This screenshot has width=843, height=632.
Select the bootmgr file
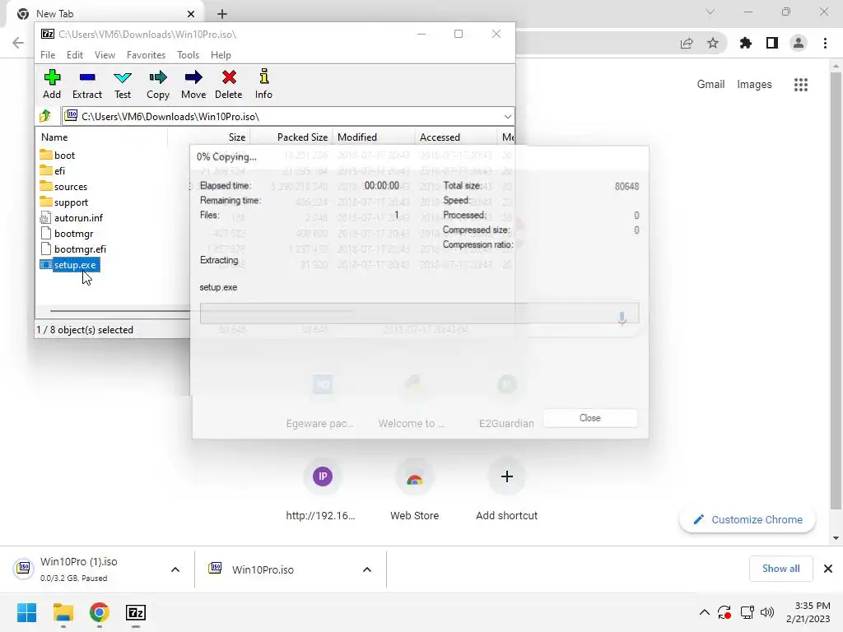pyautogui.click(x=67, y=233)
